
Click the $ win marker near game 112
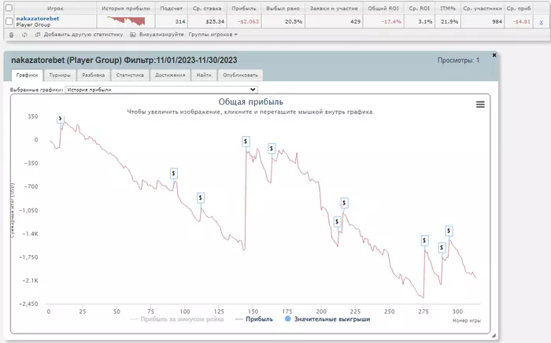click(x=200, y=197)
